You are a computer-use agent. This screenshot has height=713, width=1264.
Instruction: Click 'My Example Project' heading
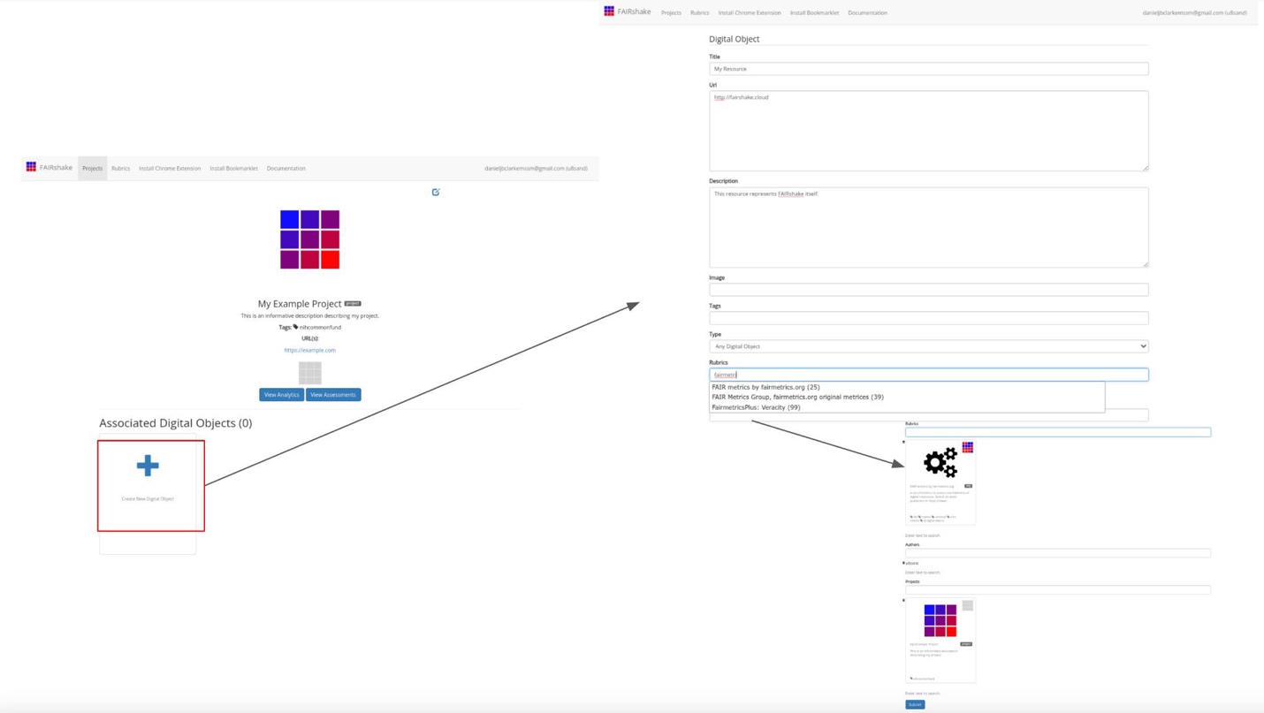coord(300,303)
